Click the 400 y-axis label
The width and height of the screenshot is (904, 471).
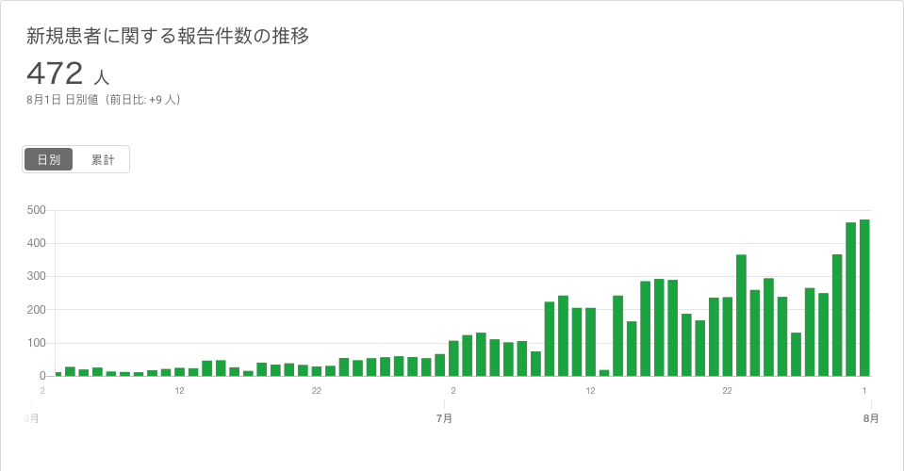tap(36, 243)
